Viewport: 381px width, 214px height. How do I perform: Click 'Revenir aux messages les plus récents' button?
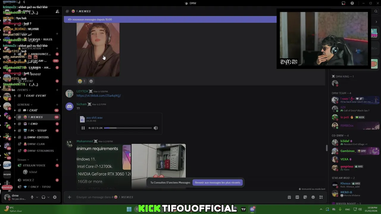[217, 182]
